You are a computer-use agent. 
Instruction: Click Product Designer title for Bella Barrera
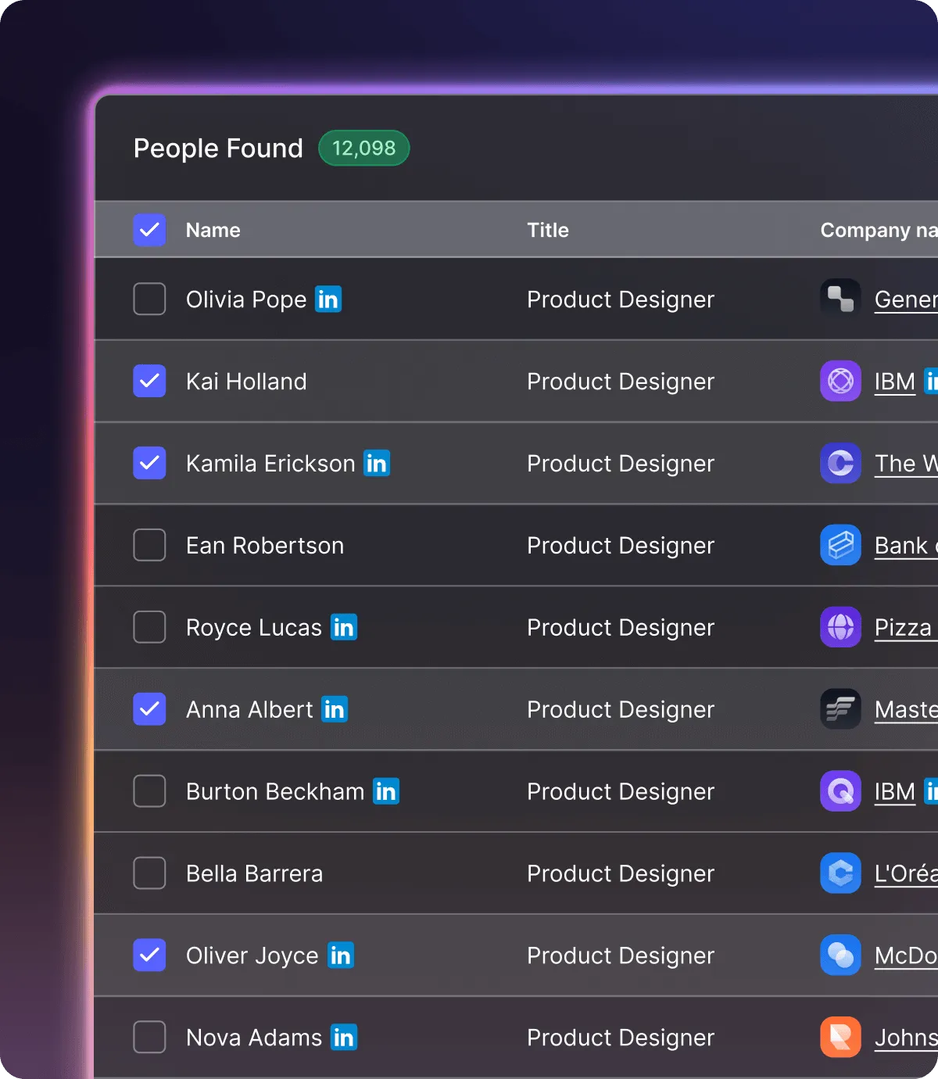[621, 874]
